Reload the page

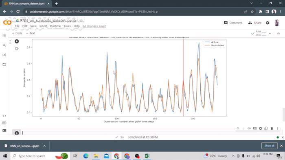point(18,12)
